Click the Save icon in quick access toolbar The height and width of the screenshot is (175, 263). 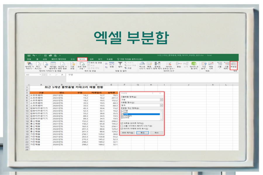[x=29, y=55]
